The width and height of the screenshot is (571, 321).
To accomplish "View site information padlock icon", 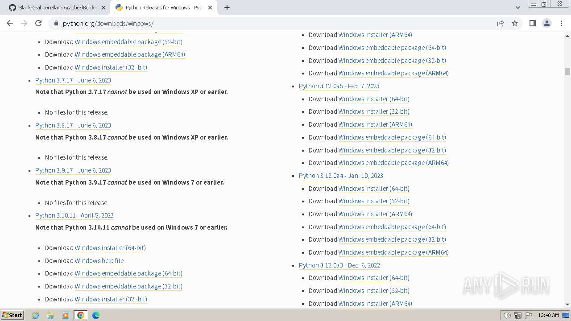I will [x=56, y=23].
